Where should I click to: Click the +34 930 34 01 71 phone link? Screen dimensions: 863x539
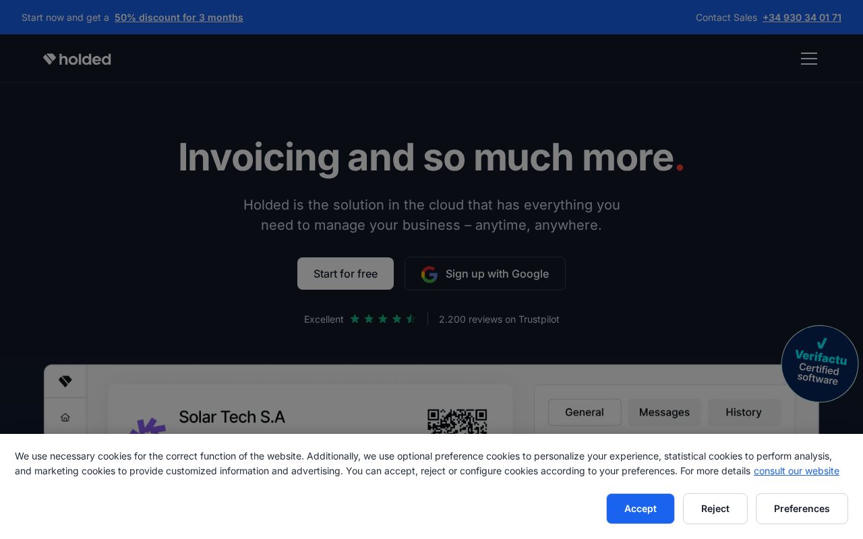tap(802, 18)
